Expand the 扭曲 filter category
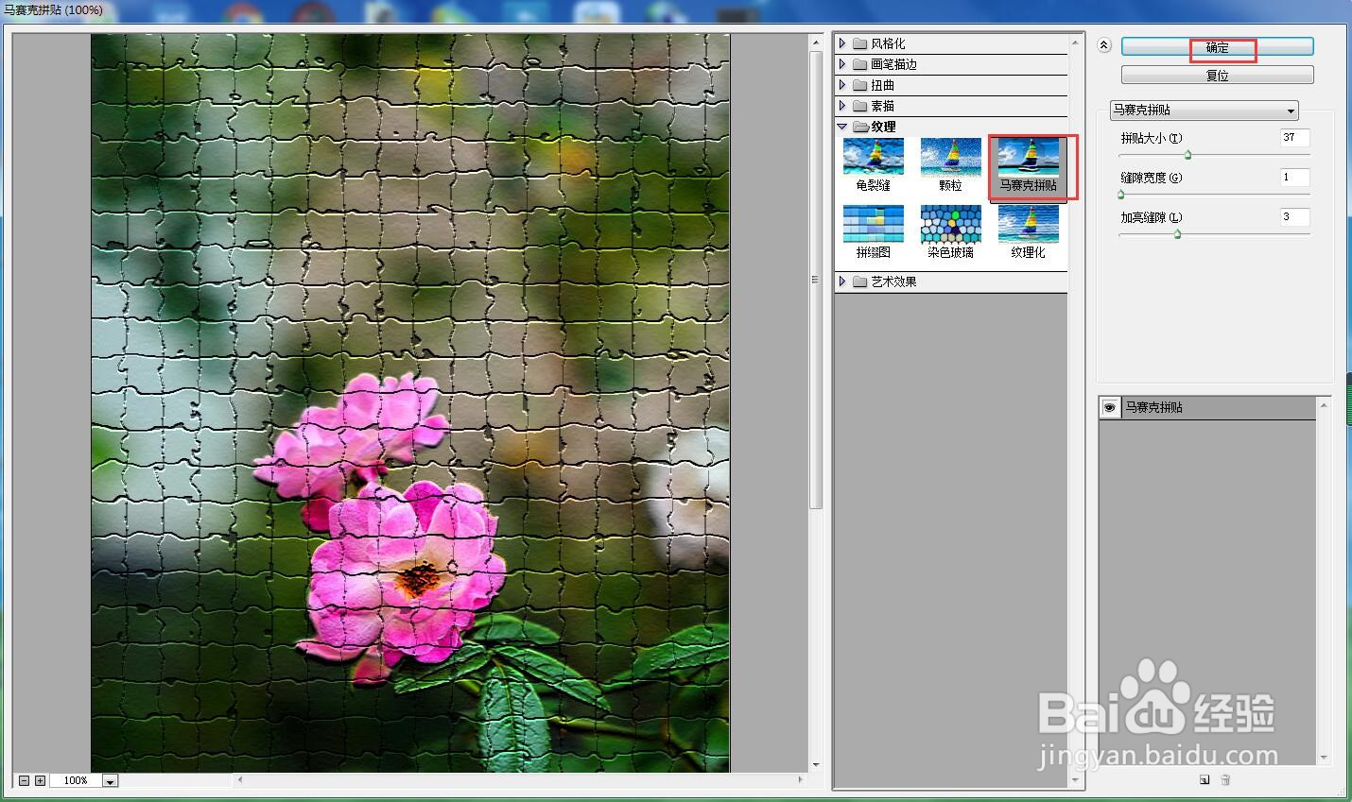 click(842, 85)
